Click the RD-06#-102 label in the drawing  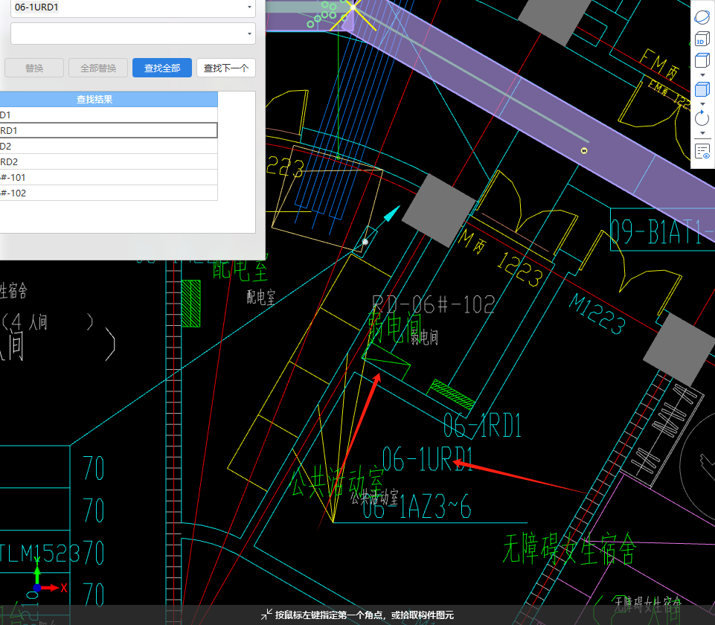[x=434, y=304]
